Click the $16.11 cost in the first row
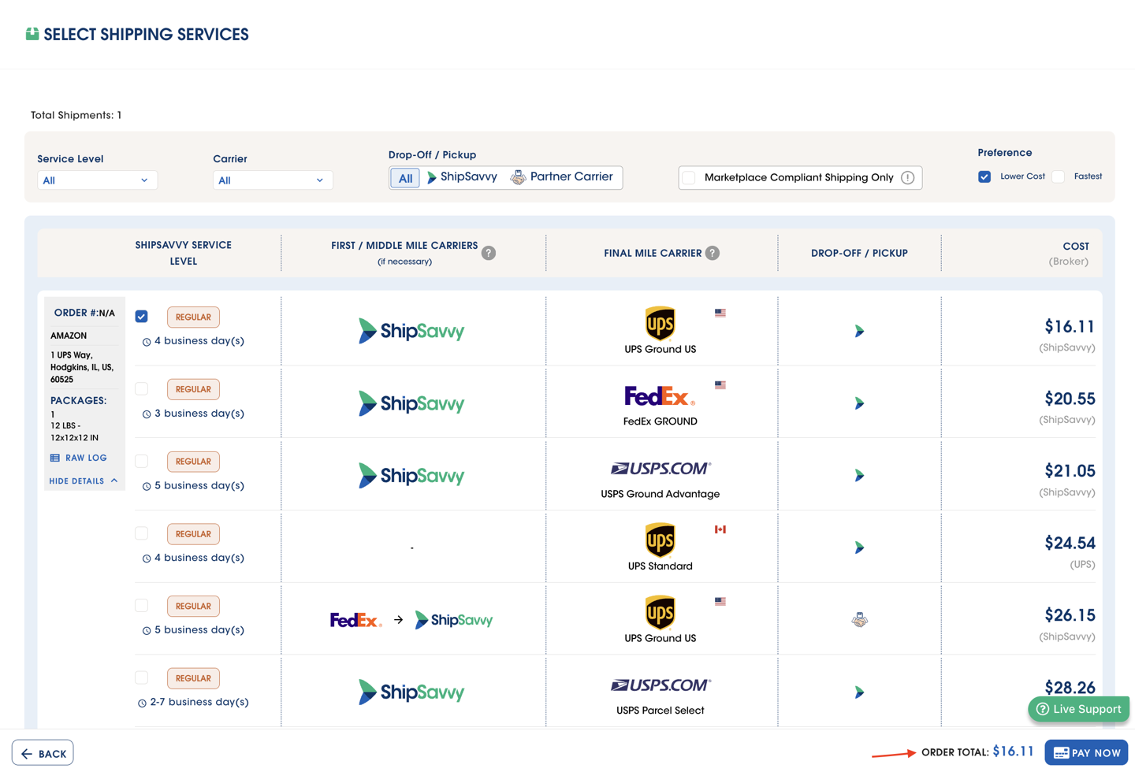1135x772 pixels. click(x=1070, y=327)
